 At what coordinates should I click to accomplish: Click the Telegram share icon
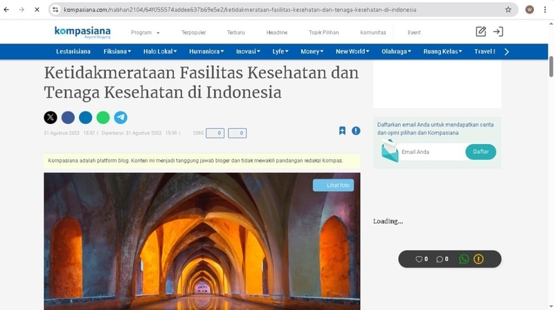tap(121, 118)
